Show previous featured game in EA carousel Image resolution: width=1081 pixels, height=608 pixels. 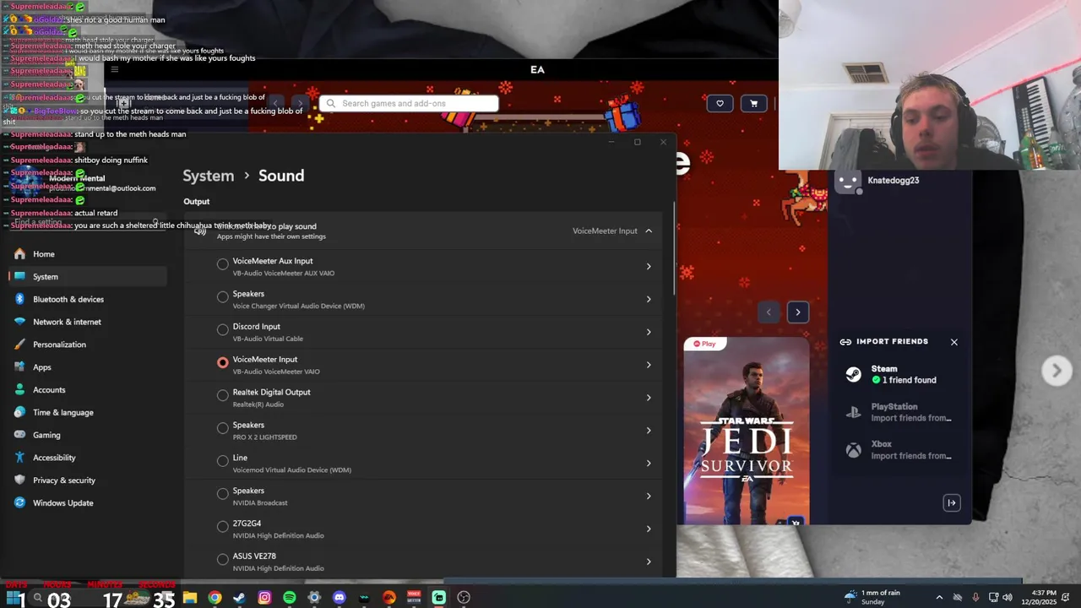coord(769,312)
